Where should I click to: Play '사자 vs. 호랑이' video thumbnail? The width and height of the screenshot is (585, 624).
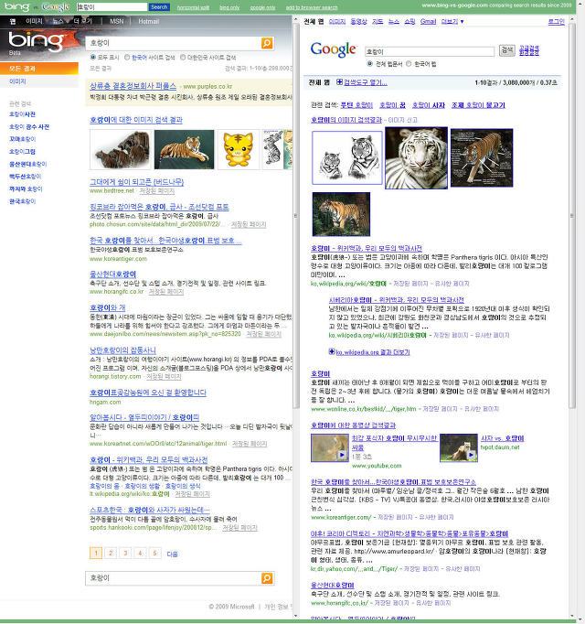click(x=459, y=447)
